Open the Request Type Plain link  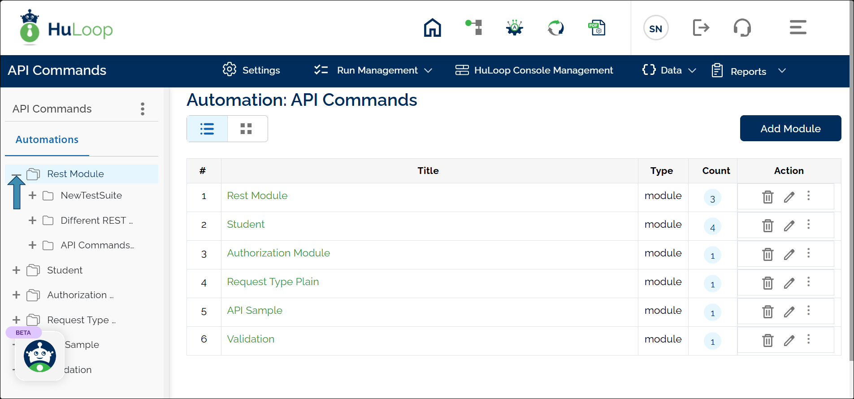(x=273, y=282)
